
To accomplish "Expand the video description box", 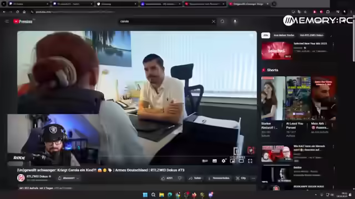I will point(137,188).
